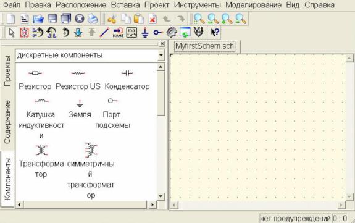Pick the Конденсатор component
The height and width of the screenshot is (223, 355).
127,80
